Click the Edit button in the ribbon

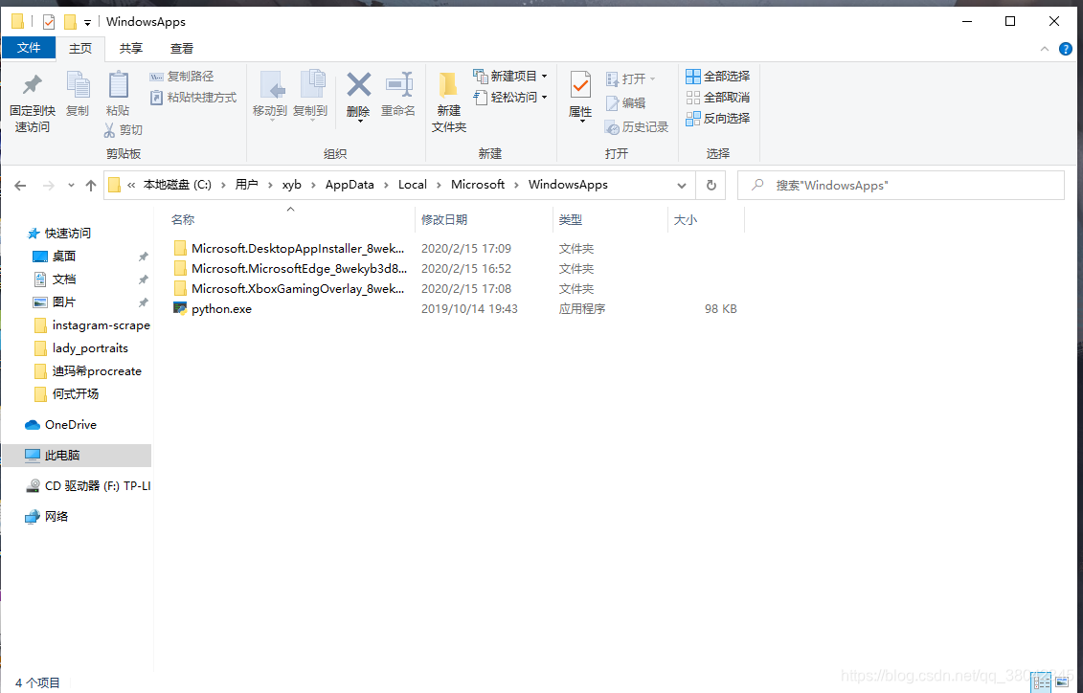[x=625, y=102]
